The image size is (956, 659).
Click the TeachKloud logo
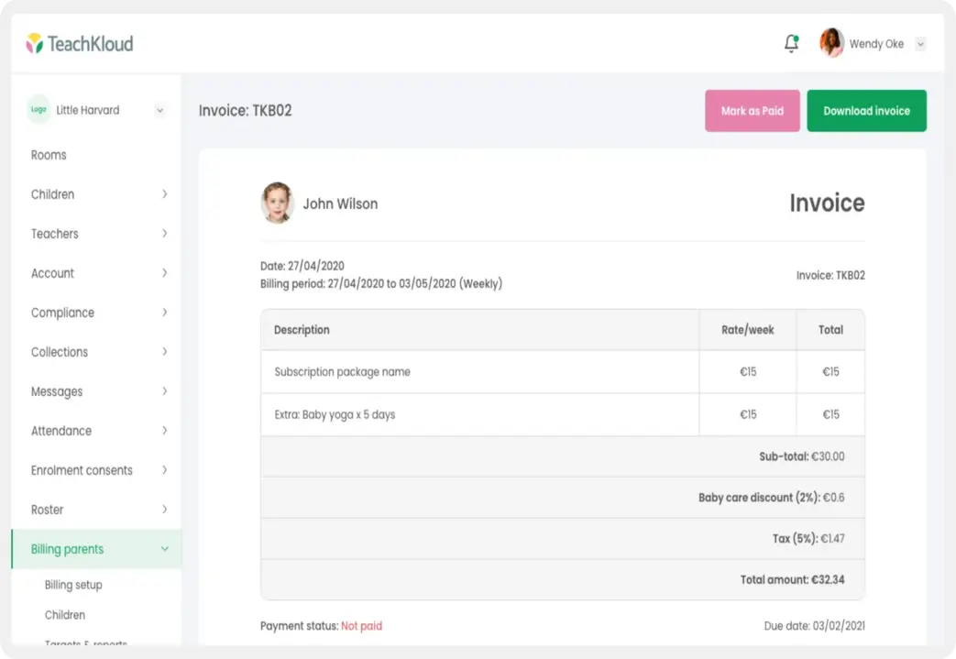pos(79,44)
